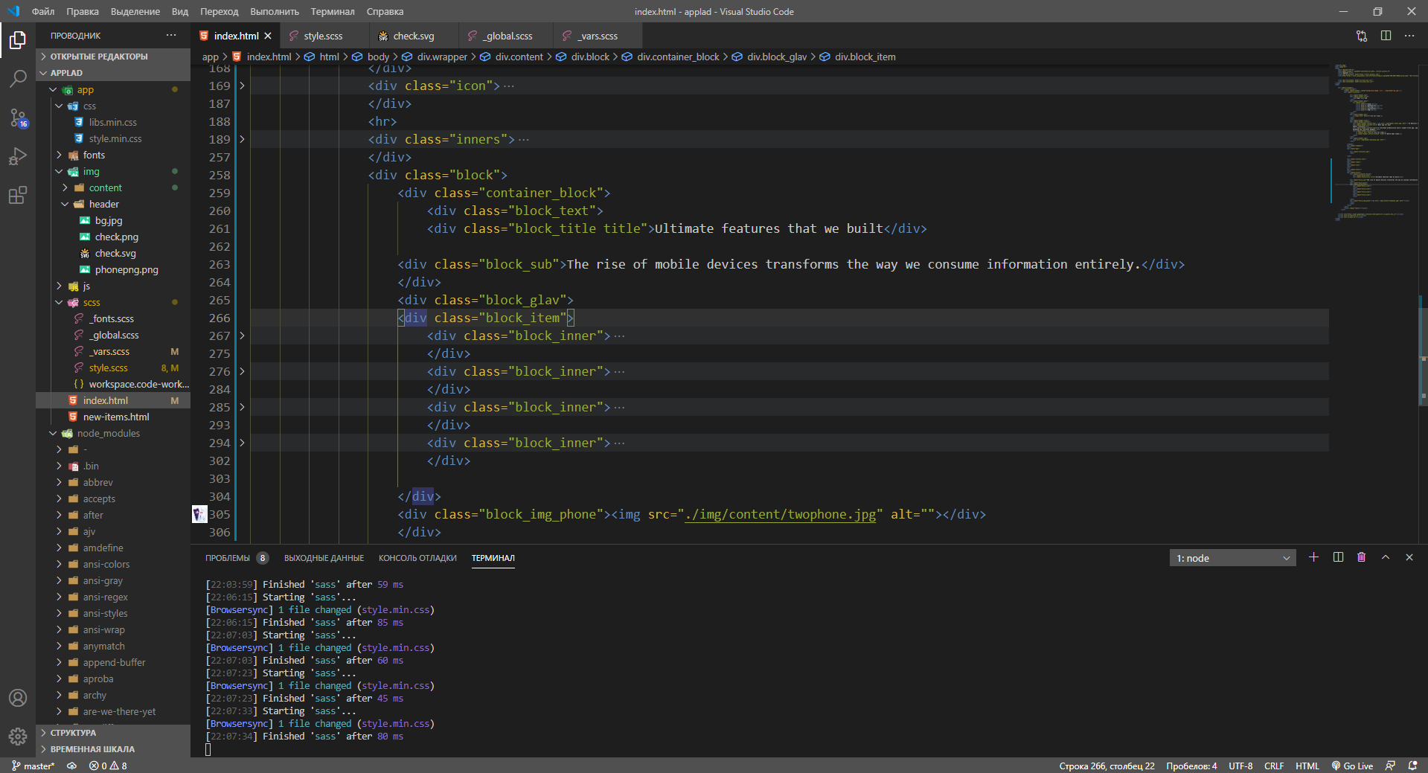
Task: Open Source Control view with 16 badge
Action: pyautogui.click(x=18, y=118)
